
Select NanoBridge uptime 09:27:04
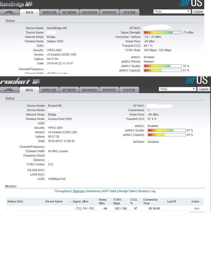(52, 59)
